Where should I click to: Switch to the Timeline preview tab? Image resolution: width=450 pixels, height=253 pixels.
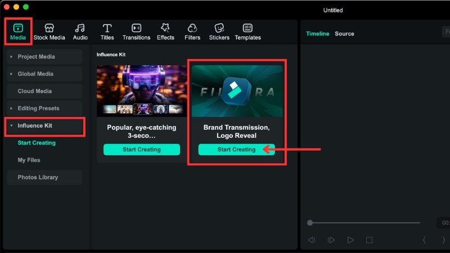[317, 34]
